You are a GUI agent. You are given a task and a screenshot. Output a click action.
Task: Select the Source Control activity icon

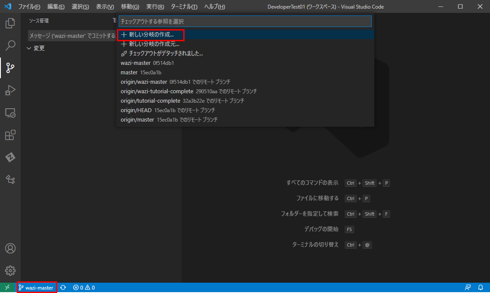(10, 68)
